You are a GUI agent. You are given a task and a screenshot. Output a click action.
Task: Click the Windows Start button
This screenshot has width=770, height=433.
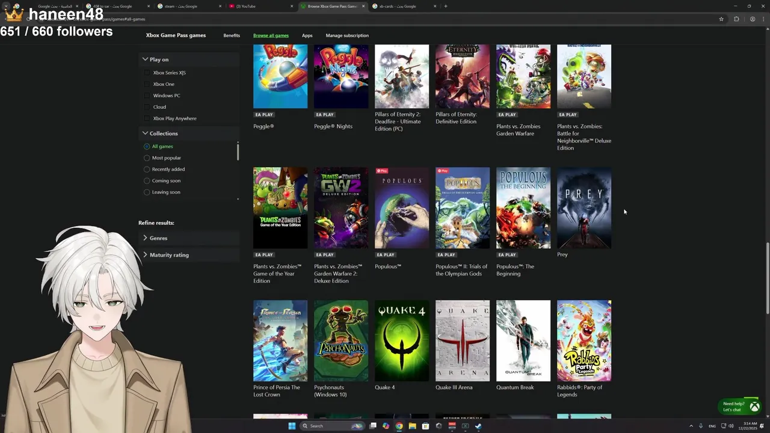[x=292, y=426]
